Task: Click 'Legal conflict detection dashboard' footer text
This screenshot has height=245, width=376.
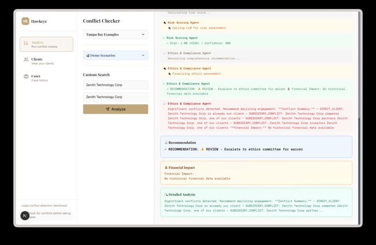Action: click(44, 206)
